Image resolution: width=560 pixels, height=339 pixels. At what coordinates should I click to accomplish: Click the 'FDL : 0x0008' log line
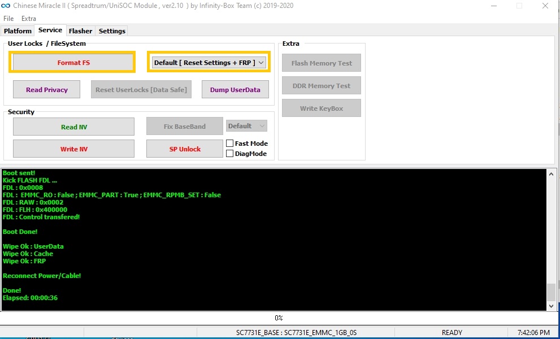click(23, 188)
